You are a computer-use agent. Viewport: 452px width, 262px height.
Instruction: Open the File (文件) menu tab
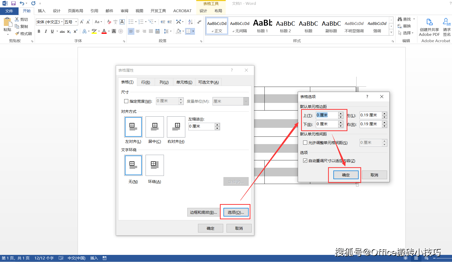(x=9, y=11)
